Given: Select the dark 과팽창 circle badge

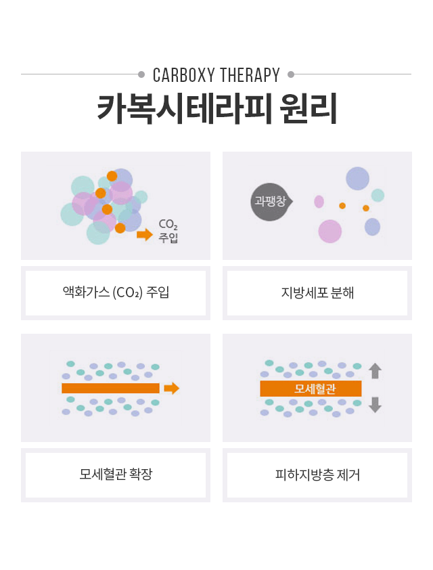Looking at the screenshot, I should click(x=269, y=202).
